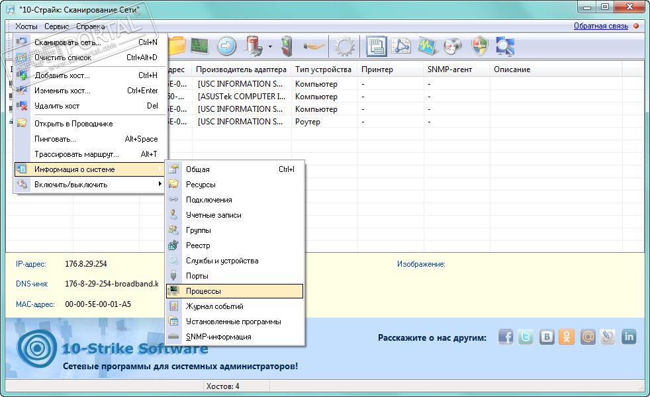Screen dimensions: 650x397
Task: Open the dropdown arrow beside the battery icon
Action: point(270,46)
